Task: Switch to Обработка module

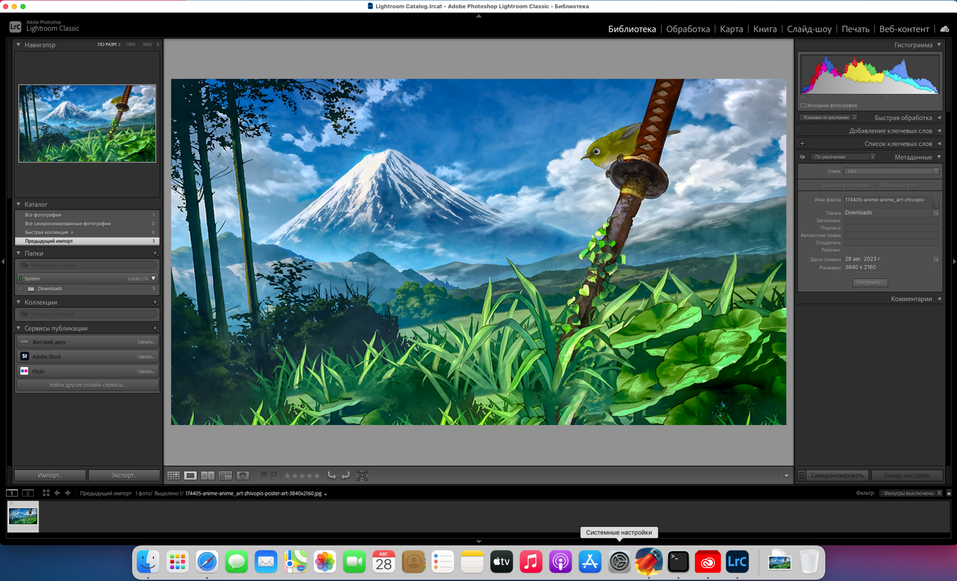Action: click(x=688, y=29)
